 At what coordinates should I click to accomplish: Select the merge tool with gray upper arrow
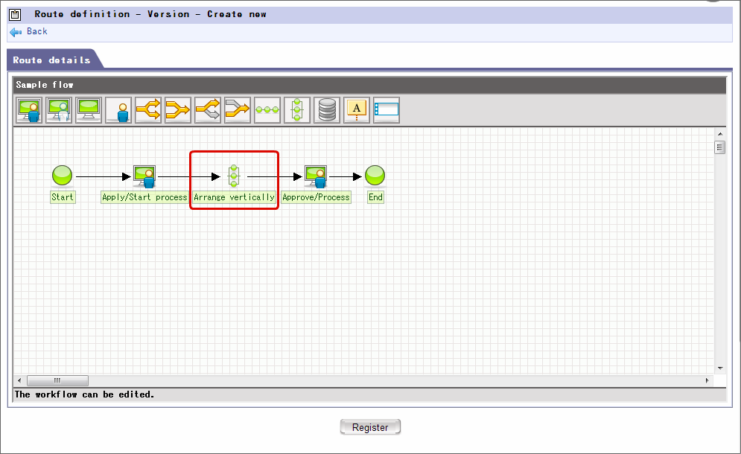click(x=238, y=110)
